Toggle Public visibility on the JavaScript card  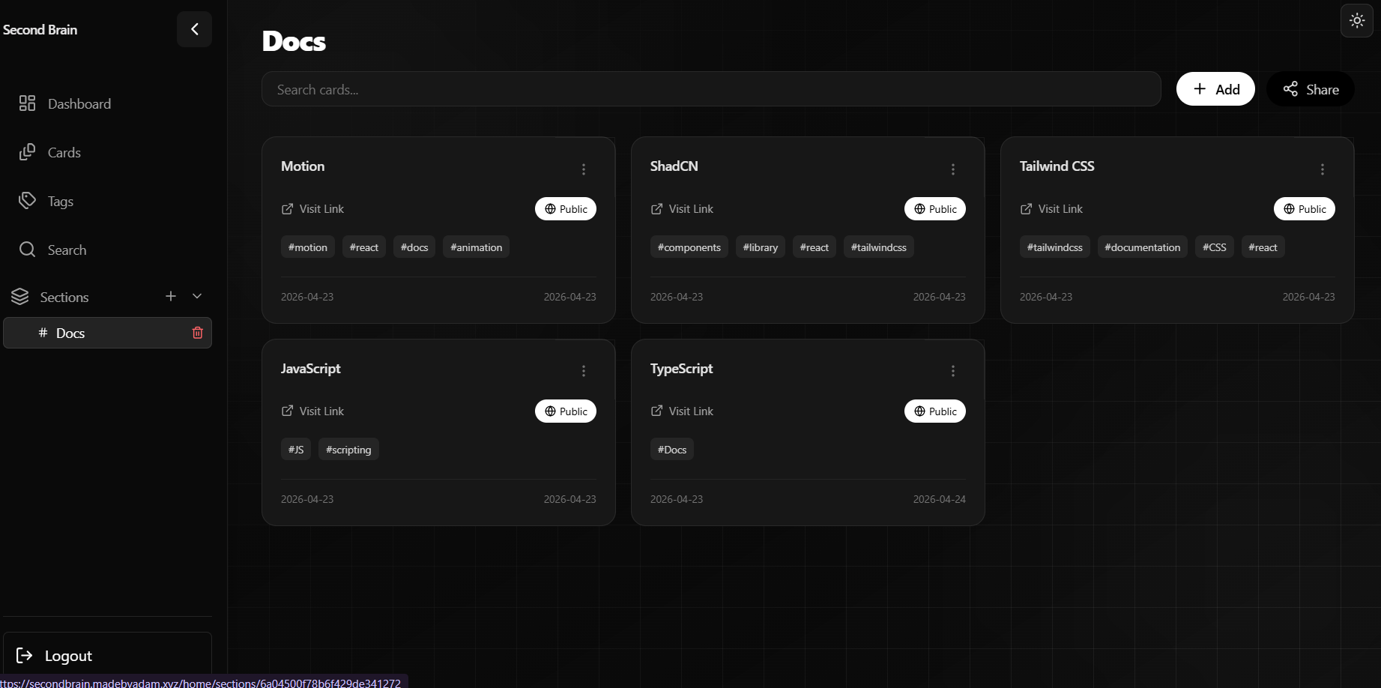click(x=566, y=411)
